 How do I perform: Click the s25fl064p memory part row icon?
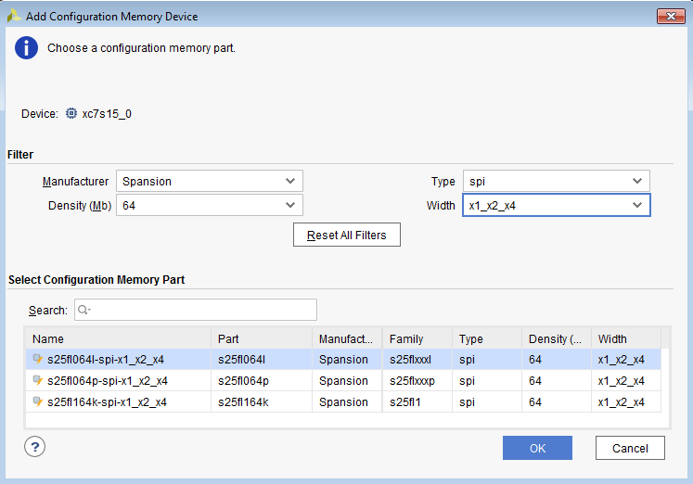click(x=38, y=380)
